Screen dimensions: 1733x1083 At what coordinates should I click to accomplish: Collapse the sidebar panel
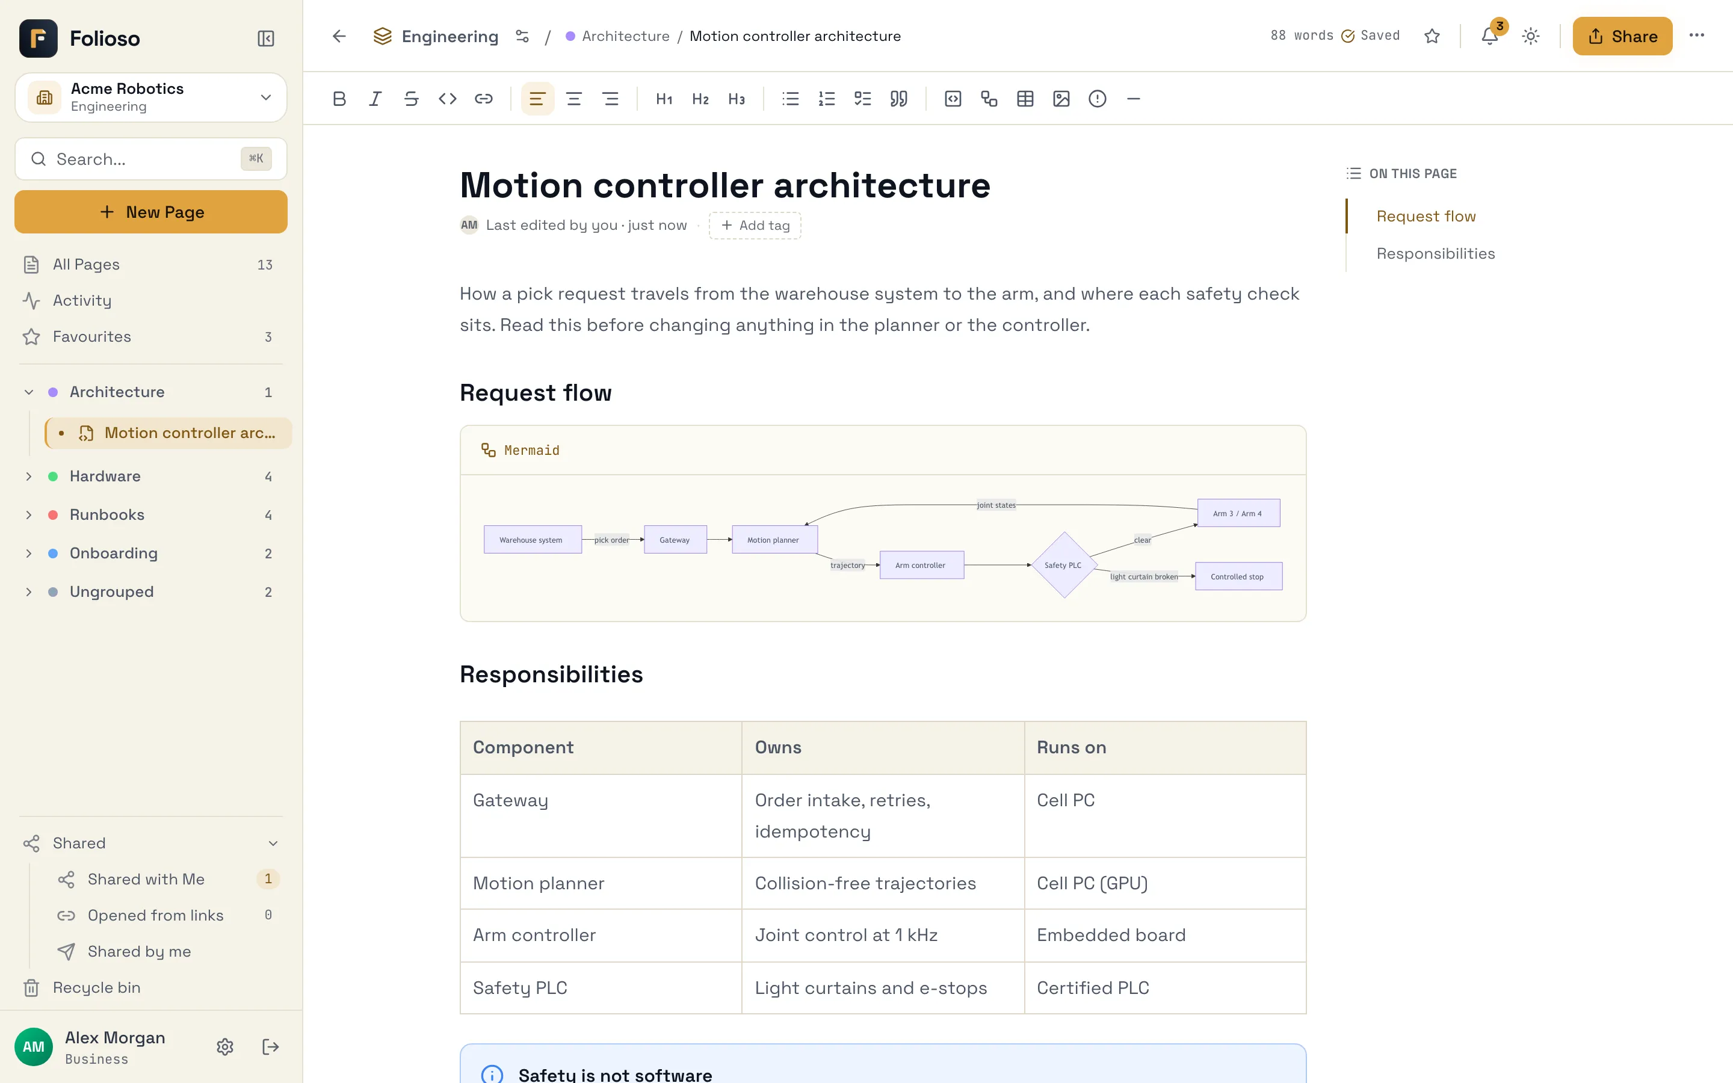pos(266,38)
